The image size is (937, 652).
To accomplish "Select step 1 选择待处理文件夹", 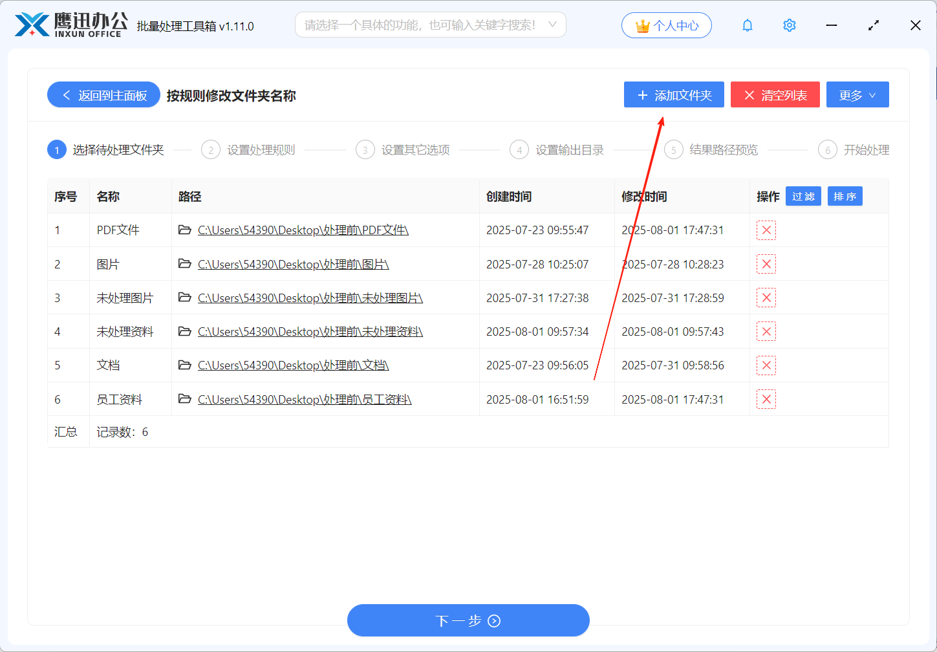I will 106,150.
